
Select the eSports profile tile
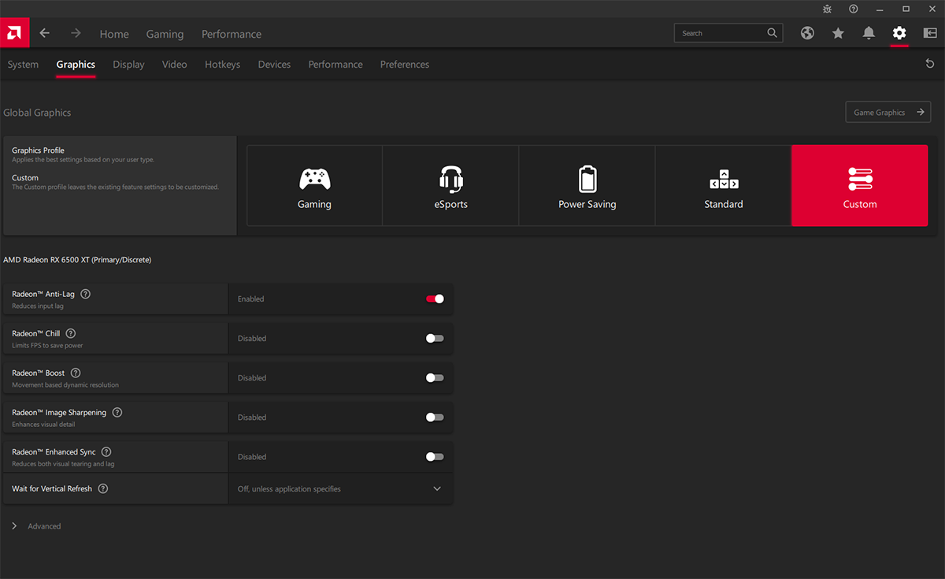point(450,186)
